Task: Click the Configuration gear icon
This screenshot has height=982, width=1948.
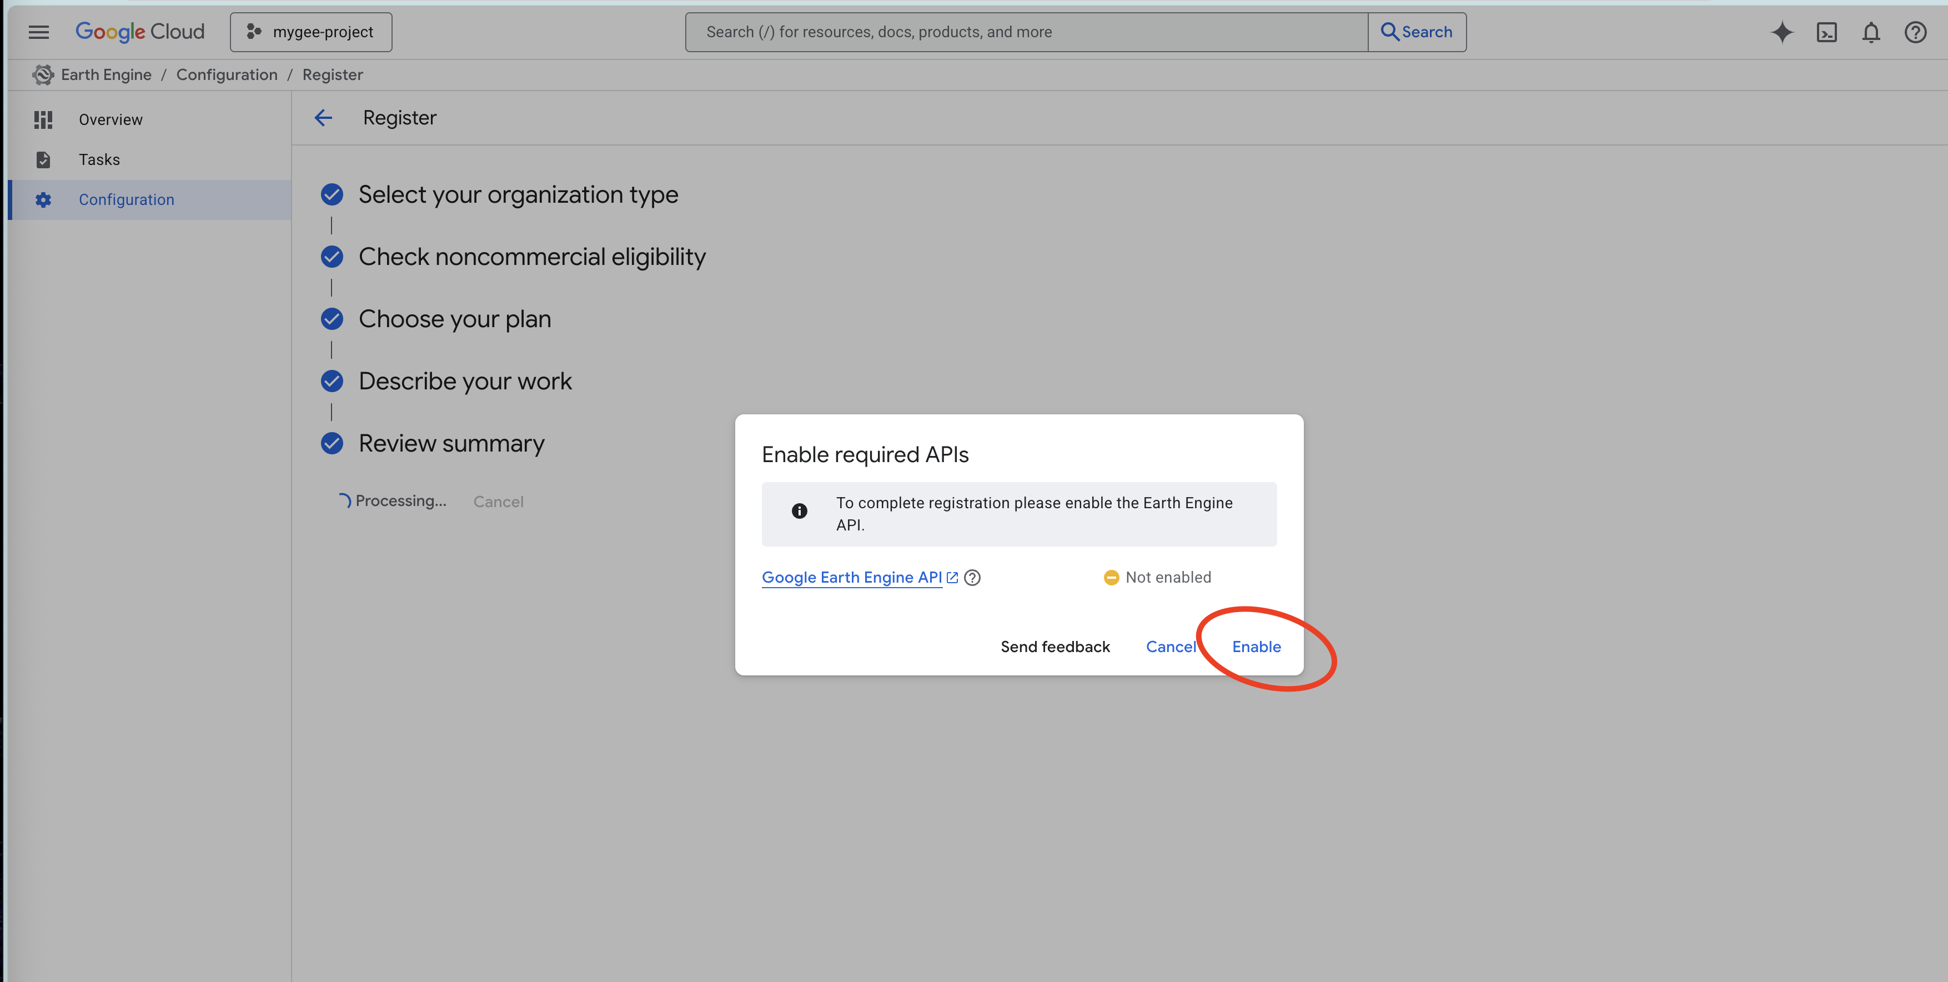Action: click(x=43, y=200)
